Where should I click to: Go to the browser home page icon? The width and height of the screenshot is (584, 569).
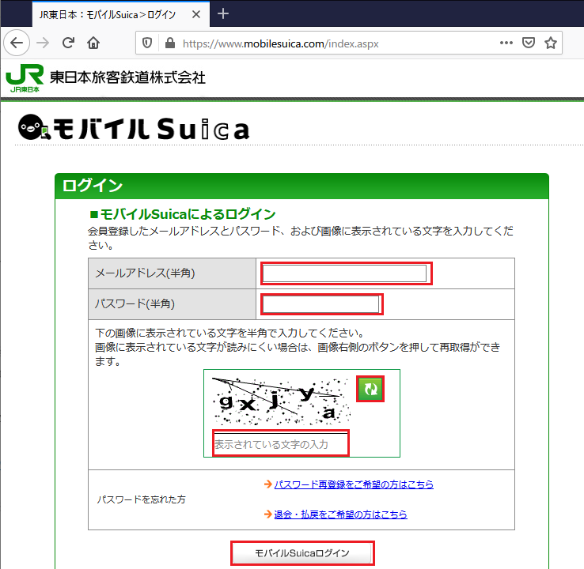coord(93,43)
